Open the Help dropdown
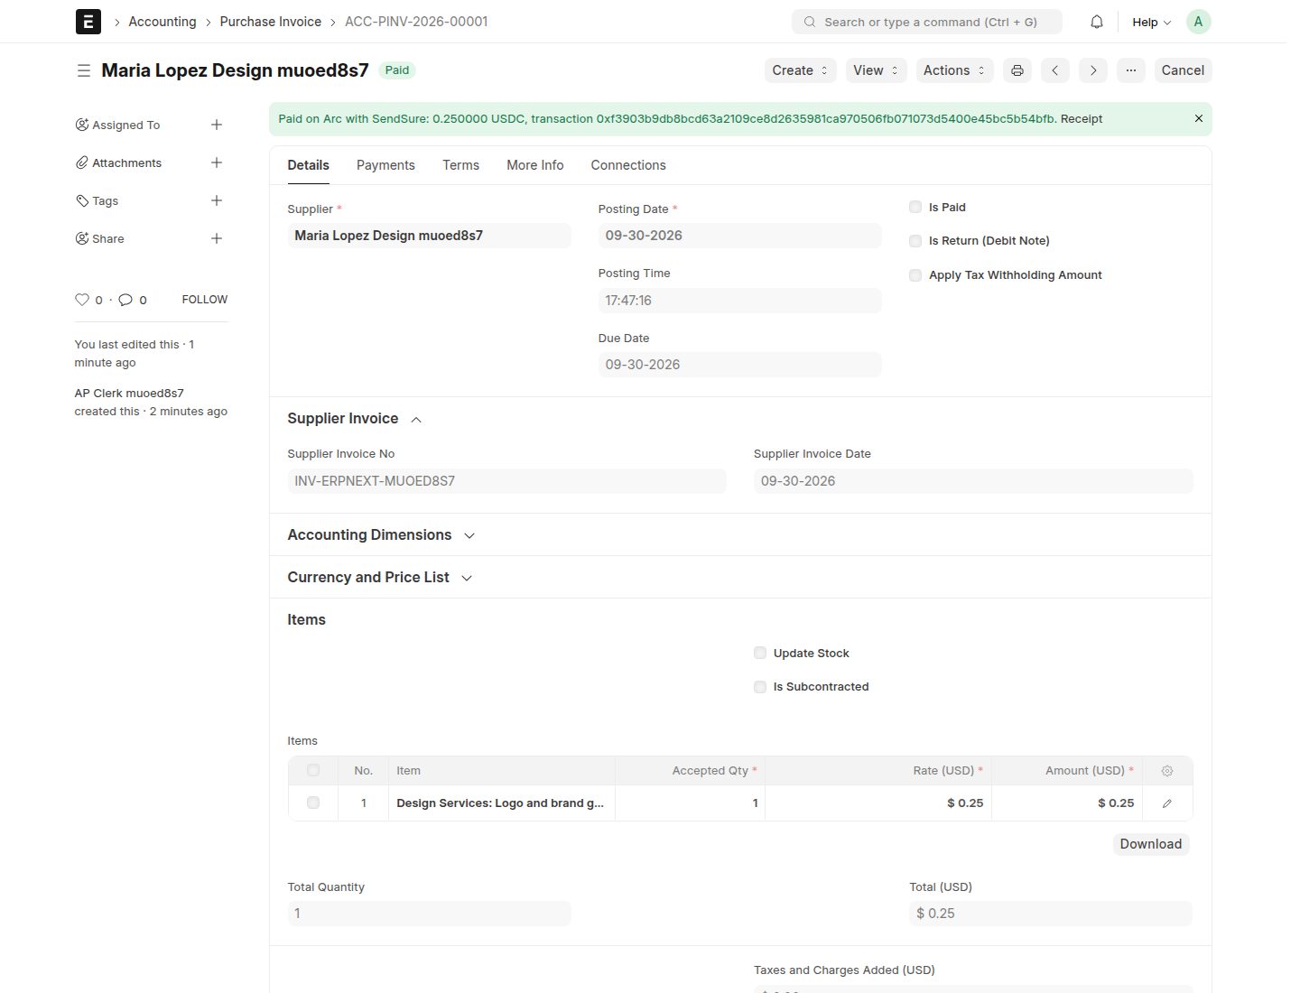The height and width of the screenshot is (993, 1300). tap(1151, 22)
